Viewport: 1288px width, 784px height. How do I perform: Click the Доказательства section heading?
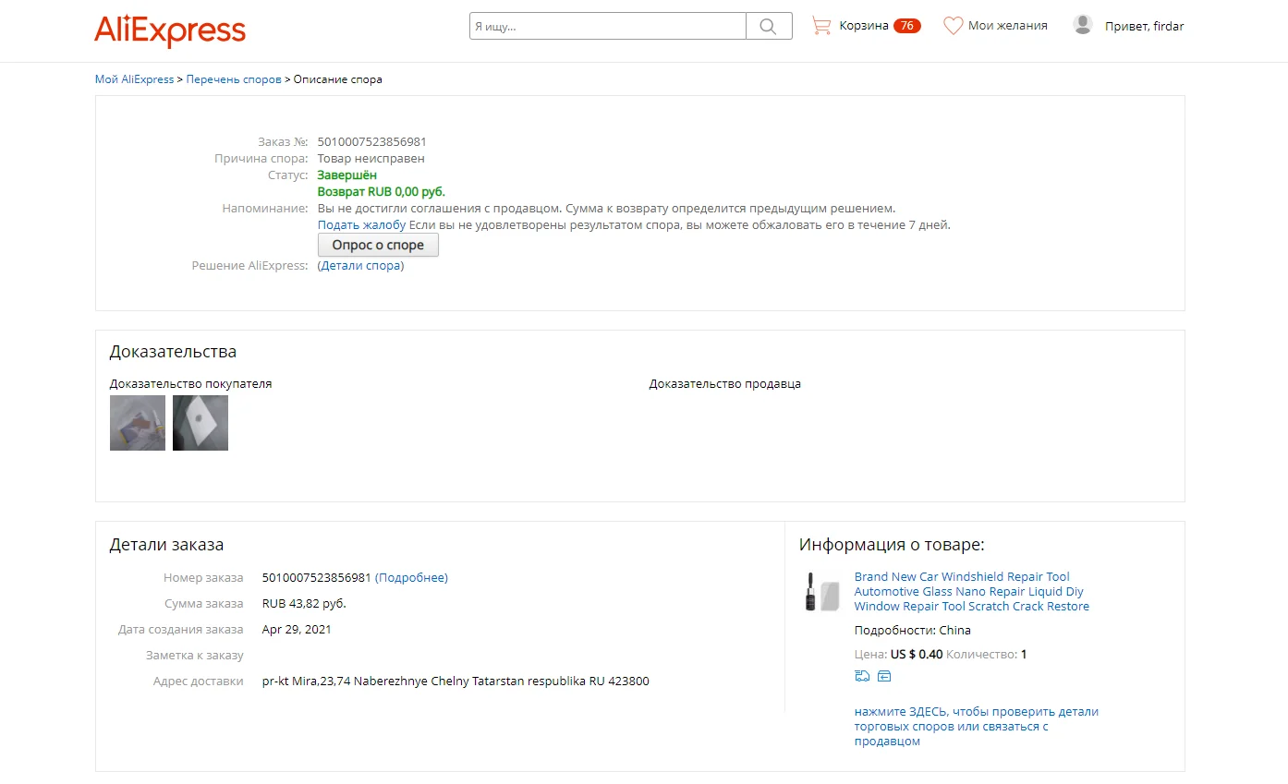[x=173, y=352]
